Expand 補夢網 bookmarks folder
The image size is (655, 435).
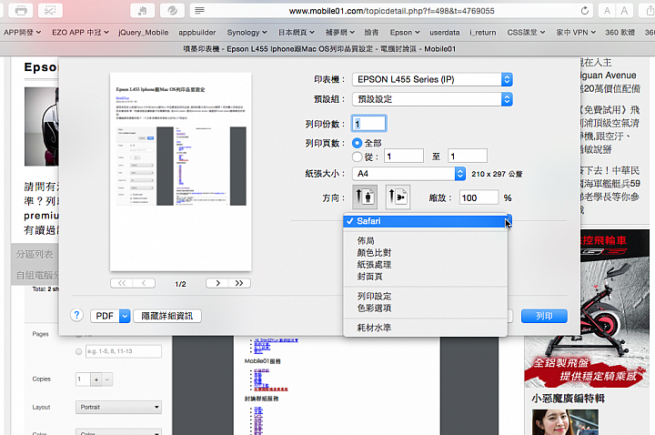(340, 32)
